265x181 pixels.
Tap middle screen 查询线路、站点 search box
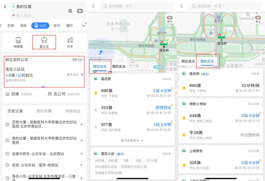136,6
